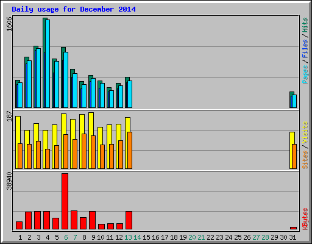Screen dimensions: 312x244
Task: Click the Visits legend label
Action: tap(305, 133)
